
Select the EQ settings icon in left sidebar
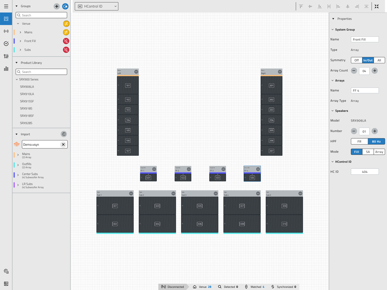tap(6, 56)
